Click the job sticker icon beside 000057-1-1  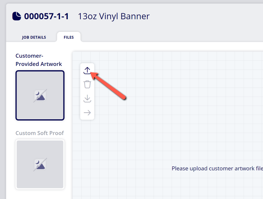click(x=16, y=16)
